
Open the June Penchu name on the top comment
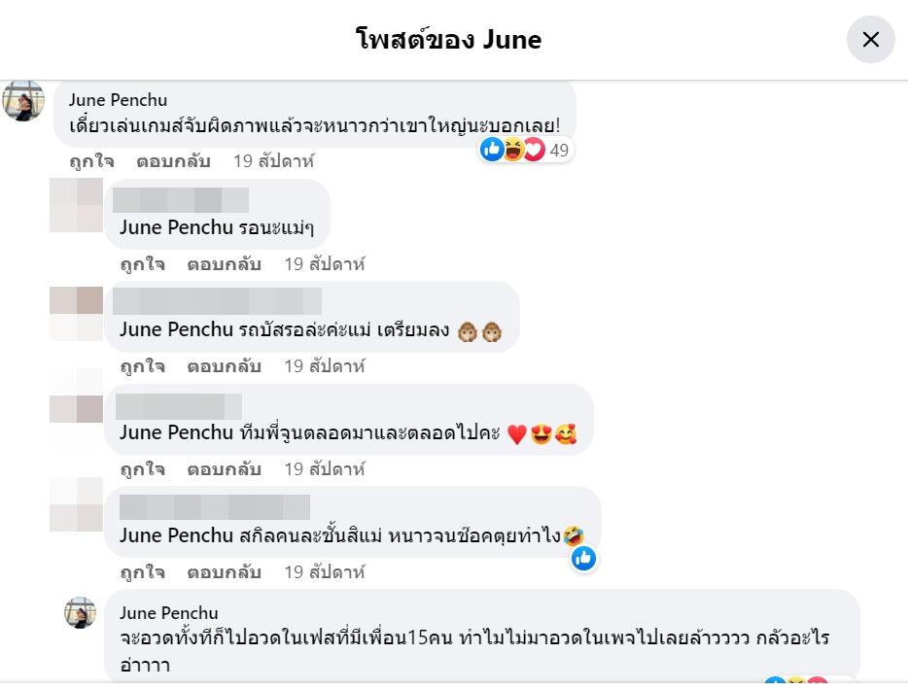[x=118, y=100]
